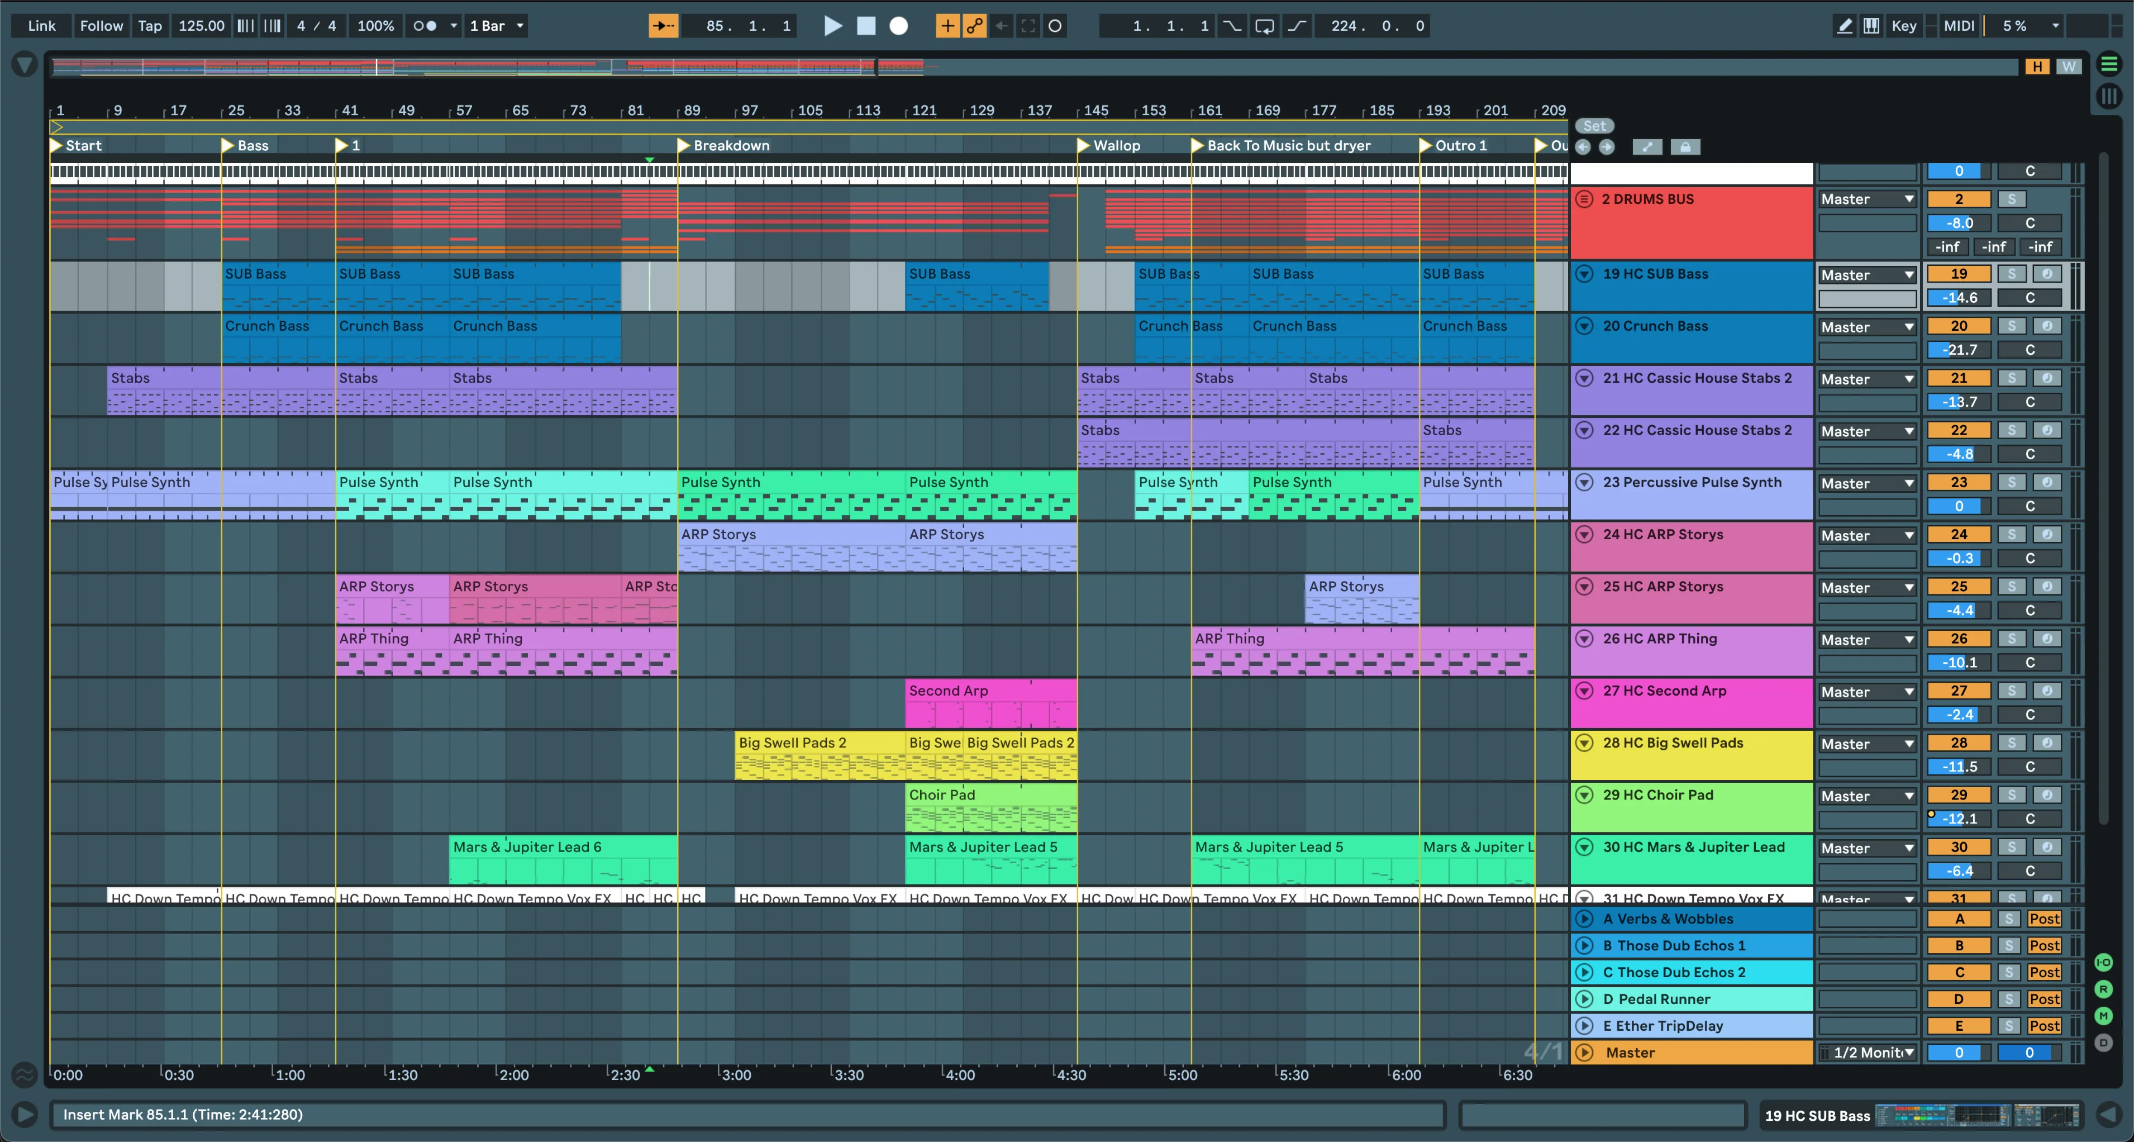
Task: Click the 125.00 tempo field
Action: tap(201, 26)
